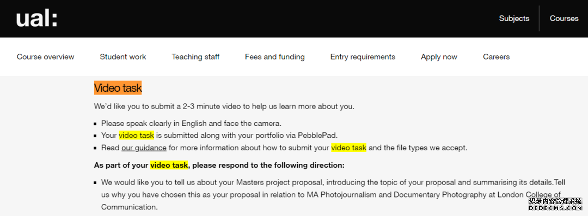Click the 'speak clearly in English' bullet
This screenshot has height=216, width=588.
click(191, 123)
